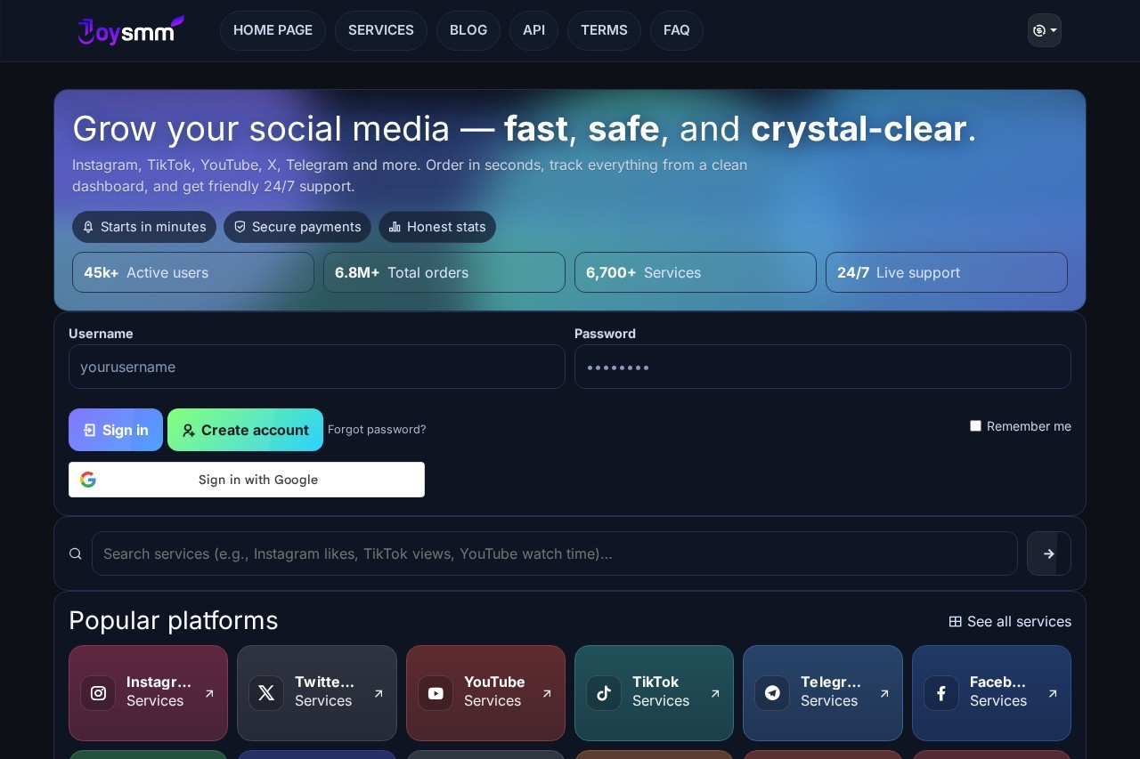Click the magnifier icon beside the service search
This screenshot has width=1140, height=759.
[76, 553]
